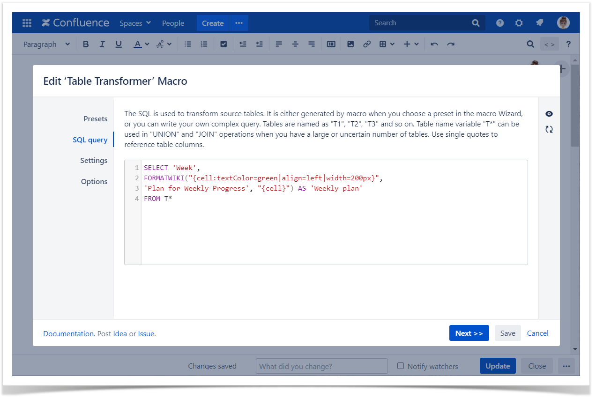
Task: Open the app switcher grid icon
Action: (27, 23)
